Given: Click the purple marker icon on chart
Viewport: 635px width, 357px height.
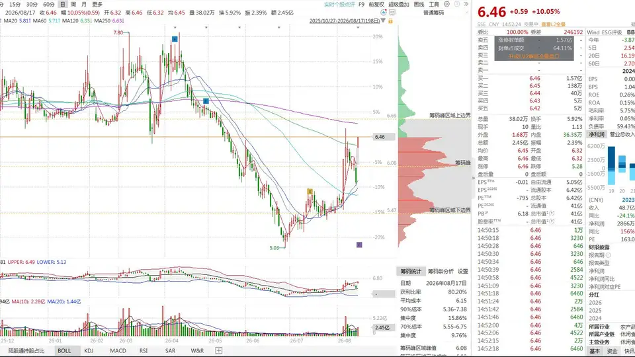Looking at the screenshot, I should [x=359, y=245].
